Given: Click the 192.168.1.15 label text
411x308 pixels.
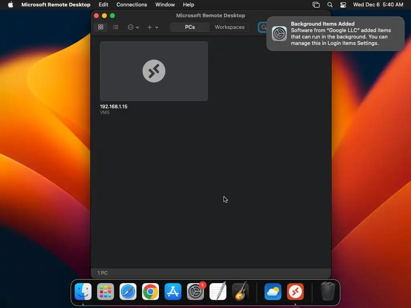Looking at the screenshot, I should click(114, 107).
